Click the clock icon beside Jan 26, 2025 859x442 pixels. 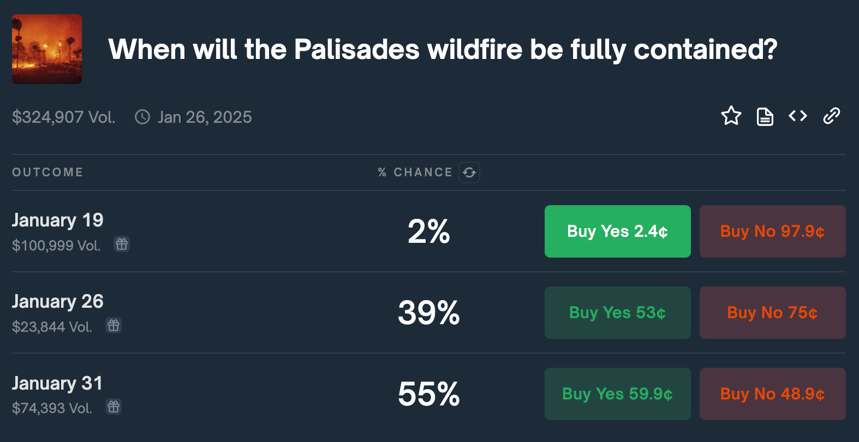(141, 116)
